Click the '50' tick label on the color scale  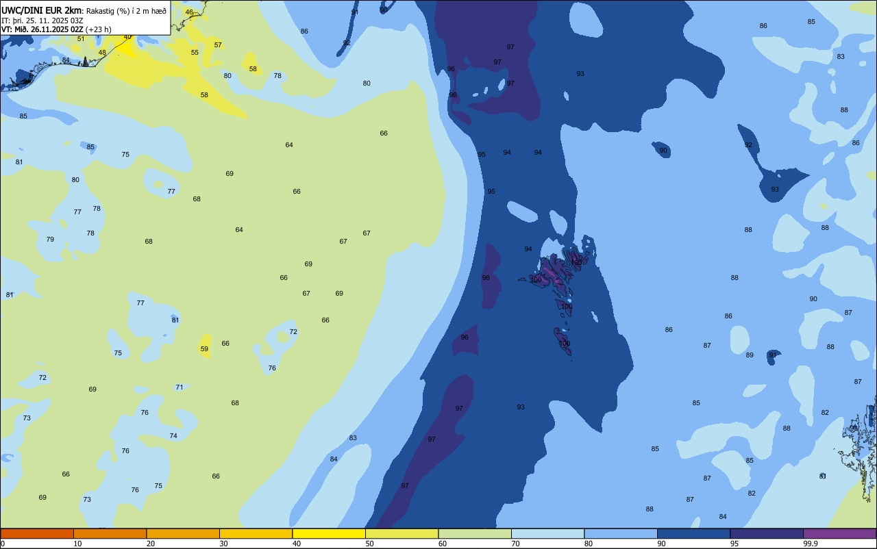pos(369,544)
